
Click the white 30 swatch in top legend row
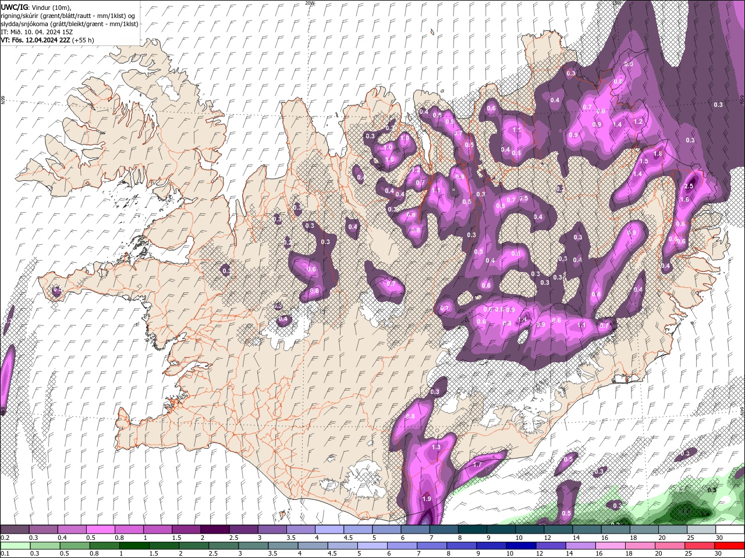tap(730, 530)
